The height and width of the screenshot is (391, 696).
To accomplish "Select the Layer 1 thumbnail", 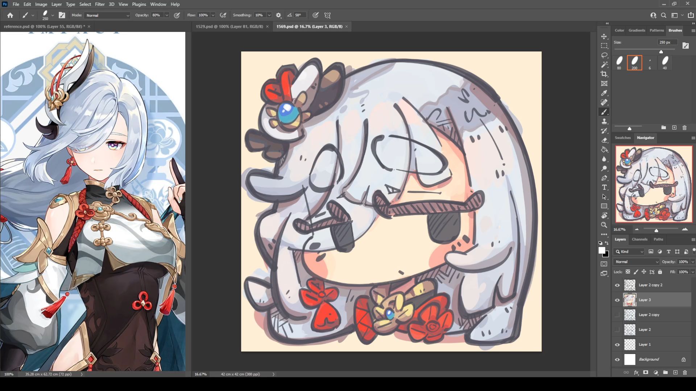I will point(630,344).
